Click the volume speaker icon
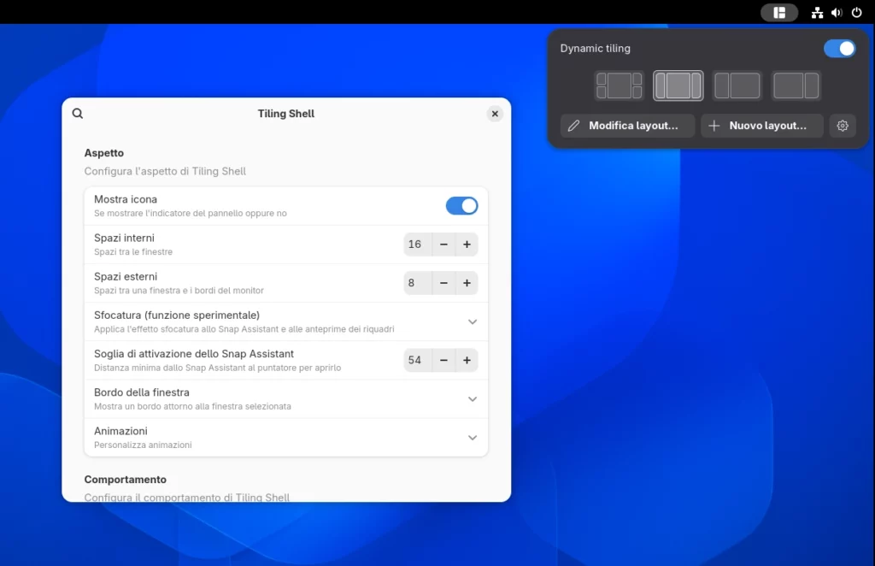The image size is (875, 566). click(837, 12)
